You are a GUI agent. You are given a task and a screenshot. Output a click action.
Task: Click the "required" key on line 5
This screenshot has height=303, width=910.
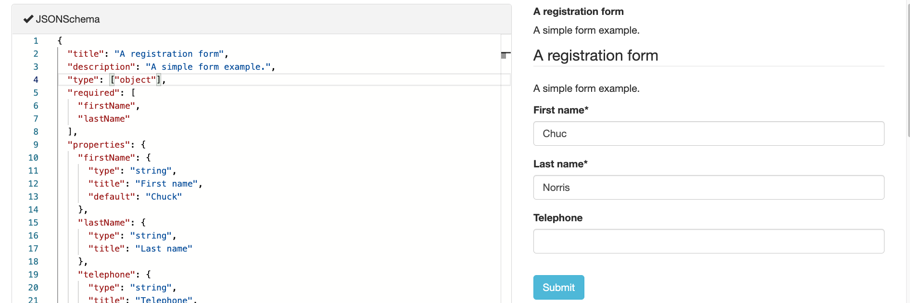pos(94,93)
